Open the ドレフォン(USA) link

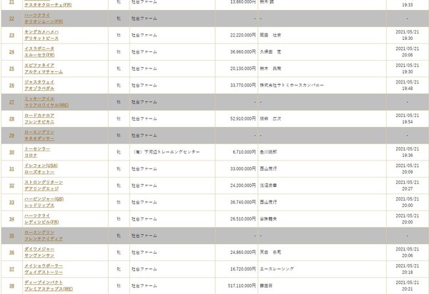(x=41, y=166)
